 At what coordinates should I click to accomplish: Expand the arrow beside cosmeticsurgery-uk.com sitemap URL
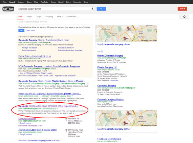[x=58, y=108]
